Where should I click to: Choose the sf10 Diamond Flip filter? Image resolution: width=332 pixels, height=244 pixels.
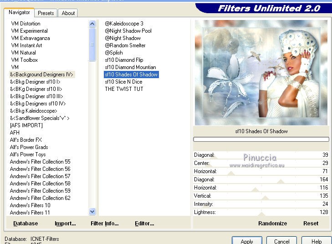tap(124, 60)
